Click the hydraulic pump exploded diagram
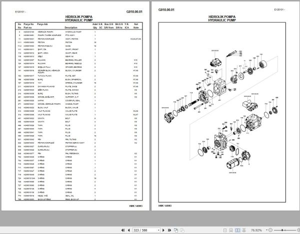The width and height of the screenshot is (300, 234). click(222, 112)
